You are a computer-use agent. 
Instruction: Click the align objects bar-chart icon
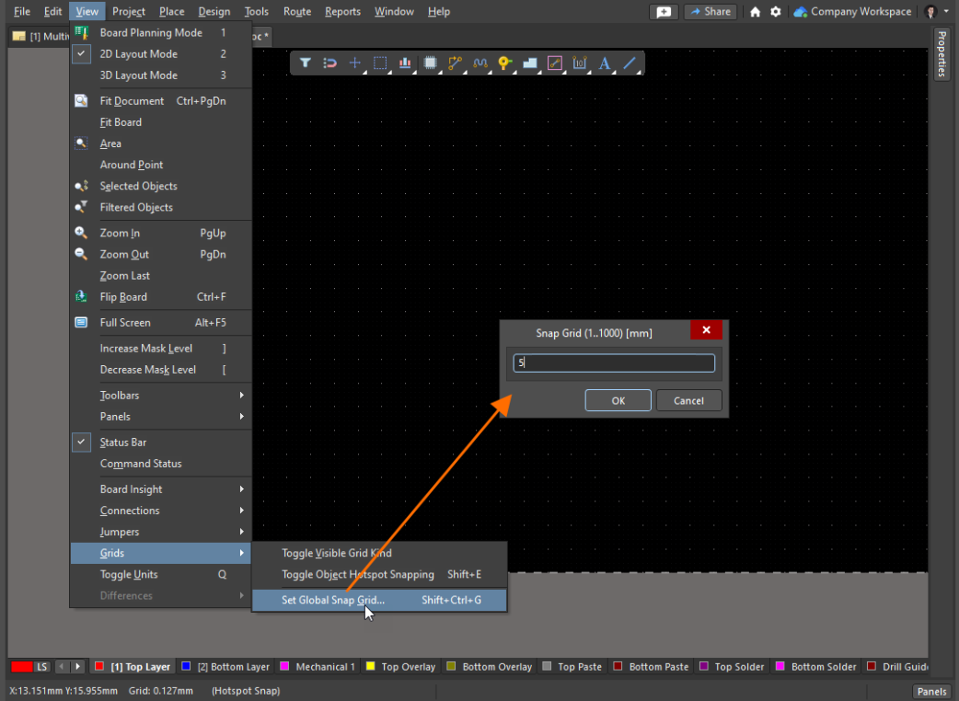[405, 63]
